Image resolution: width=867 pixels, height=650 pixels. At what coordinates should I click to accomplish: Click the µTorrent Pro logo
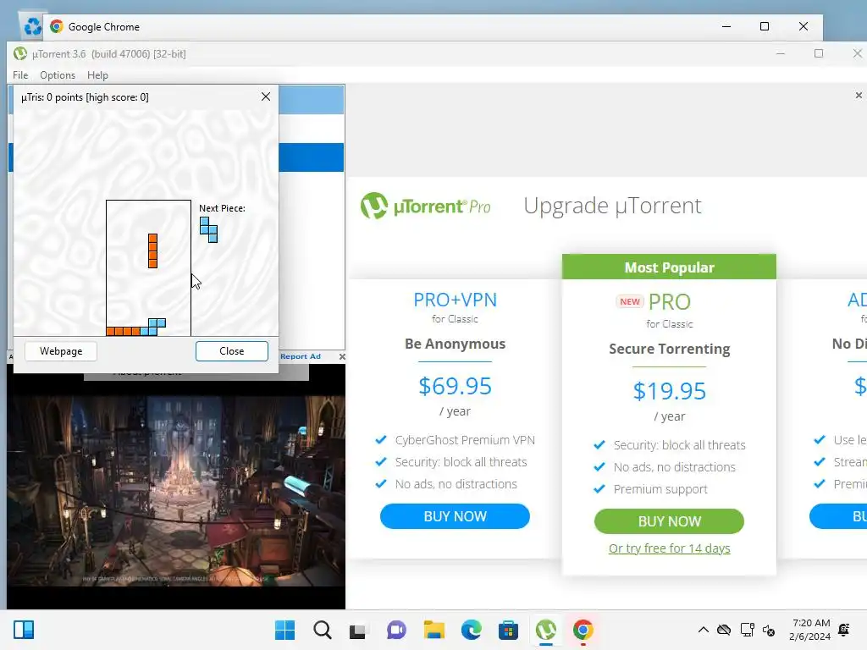pyautogui.click(x=425, y=207)
